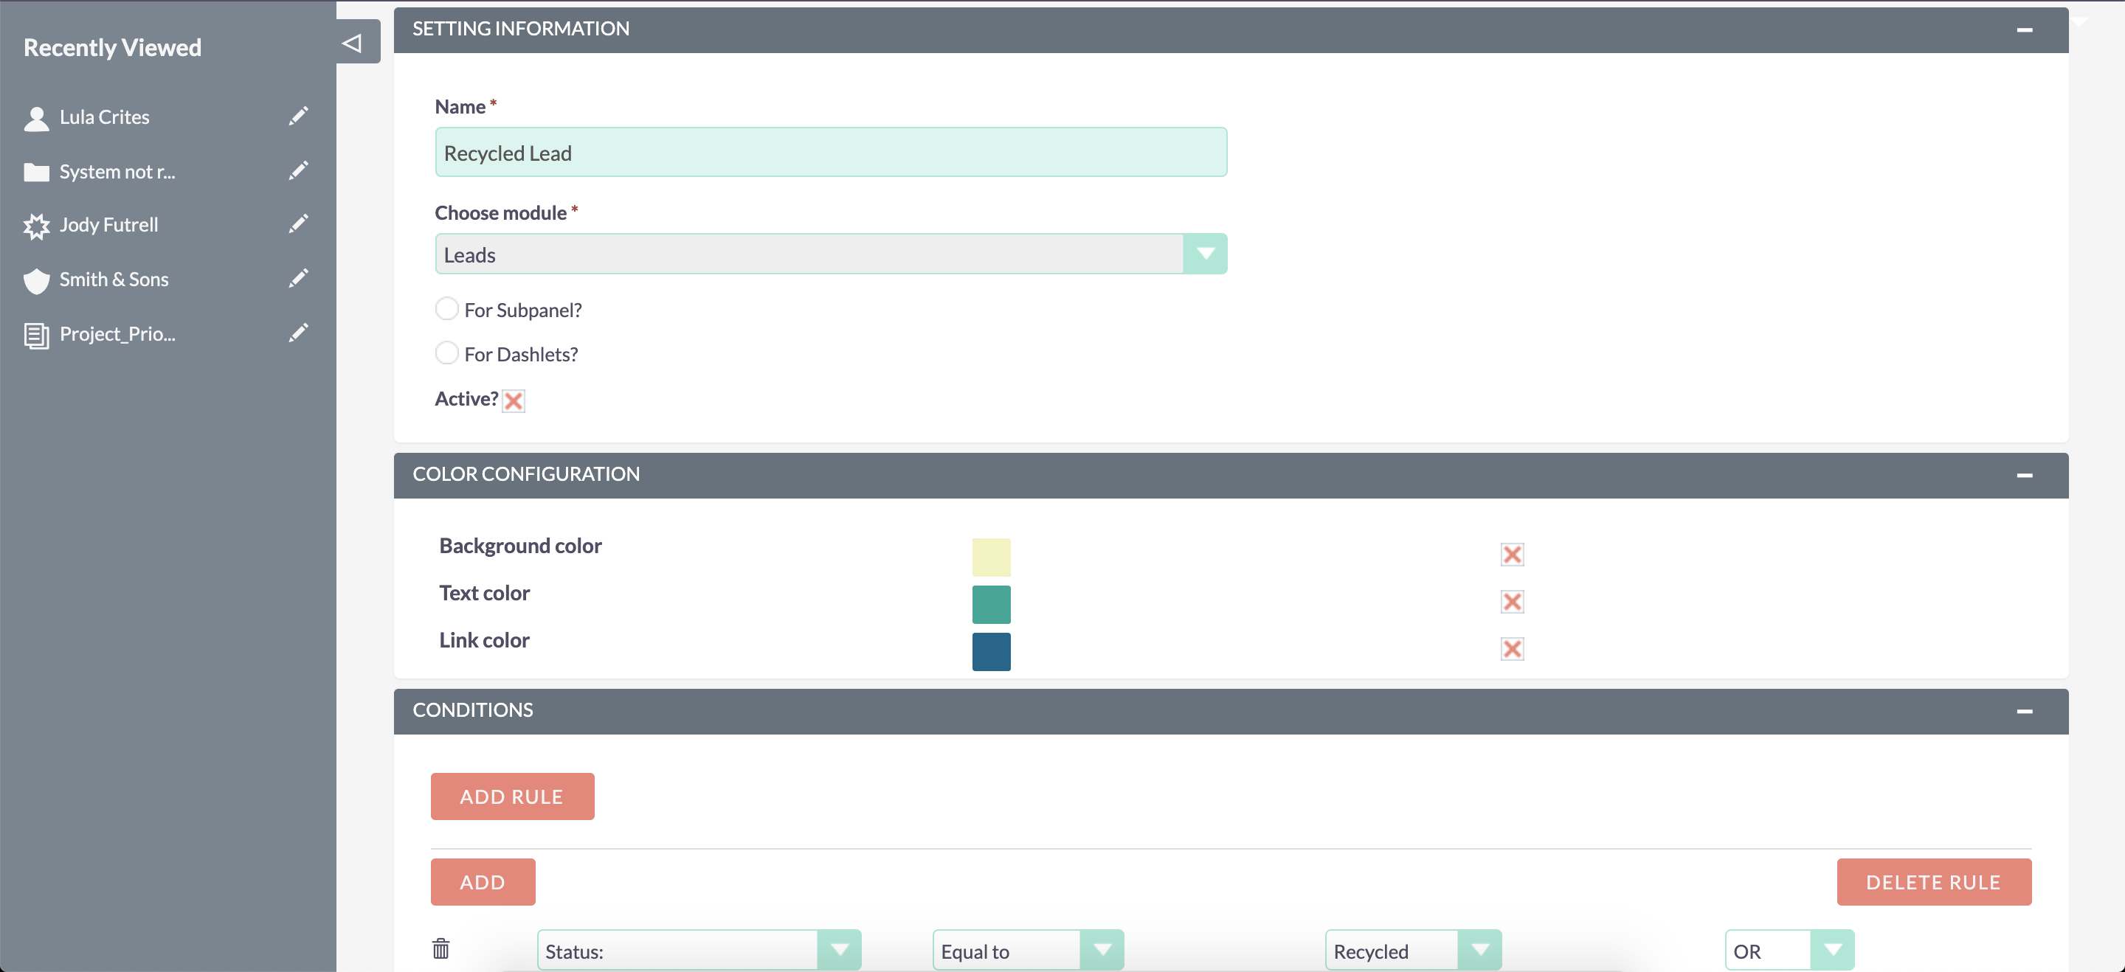Viewport: 2125px width, 972px height.
Task: Change the OR operator dropdown
Action: [x=1833, y=950]
